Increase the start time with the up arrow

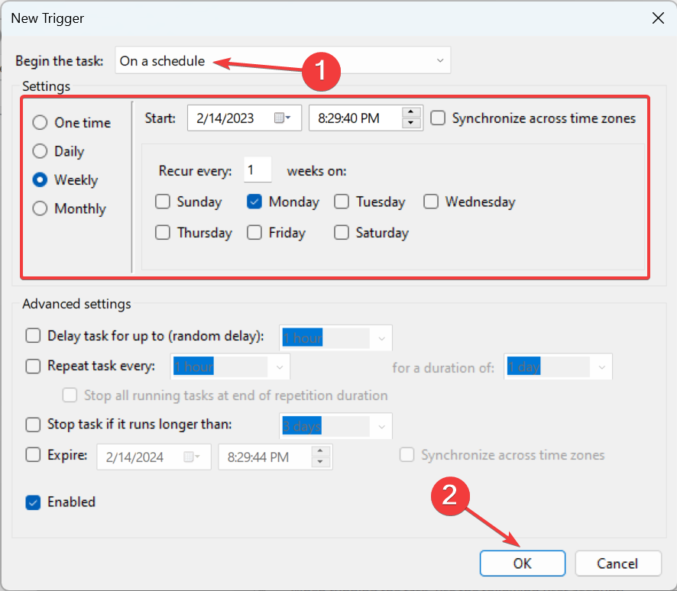(411, 112)
